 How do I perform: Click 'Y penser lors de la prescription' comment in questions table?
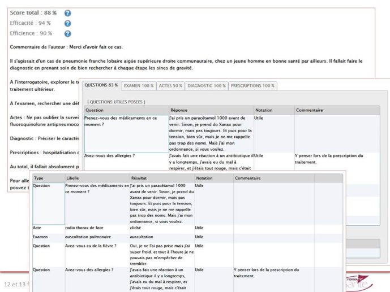tap(329, 159)
